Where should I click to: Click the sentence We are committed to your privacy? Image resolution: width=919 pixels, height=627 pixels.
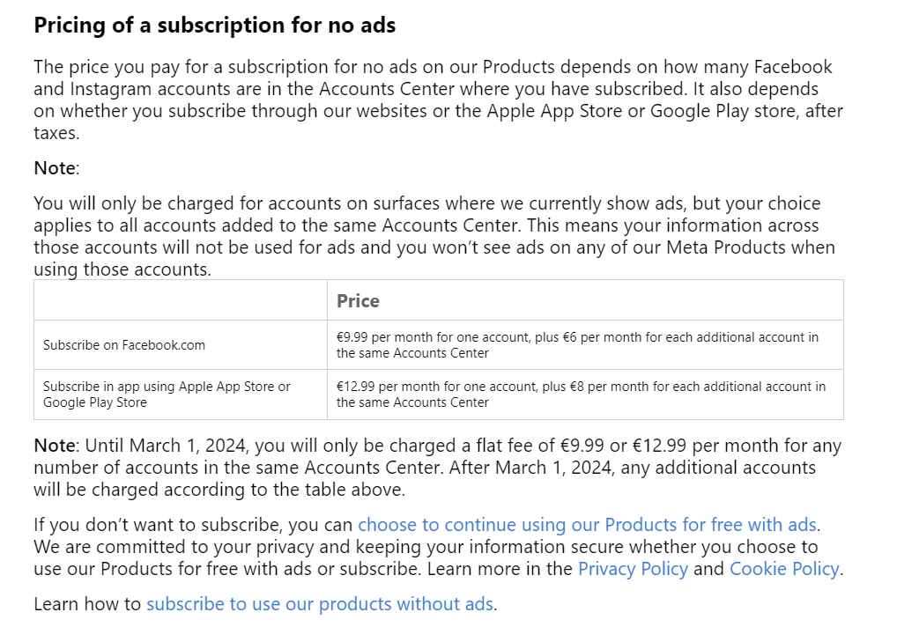pyautogui.click(x=264, y=547)
